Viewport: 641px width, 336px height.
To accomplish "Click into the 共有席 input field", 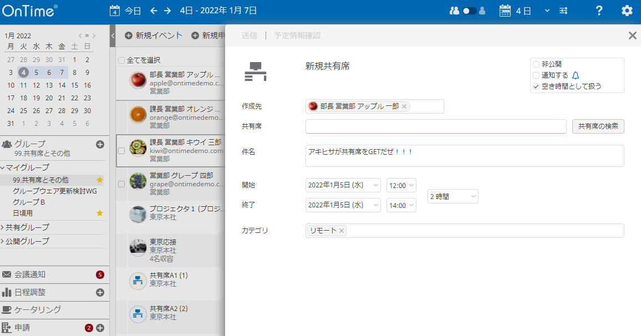I will (436, 126).
